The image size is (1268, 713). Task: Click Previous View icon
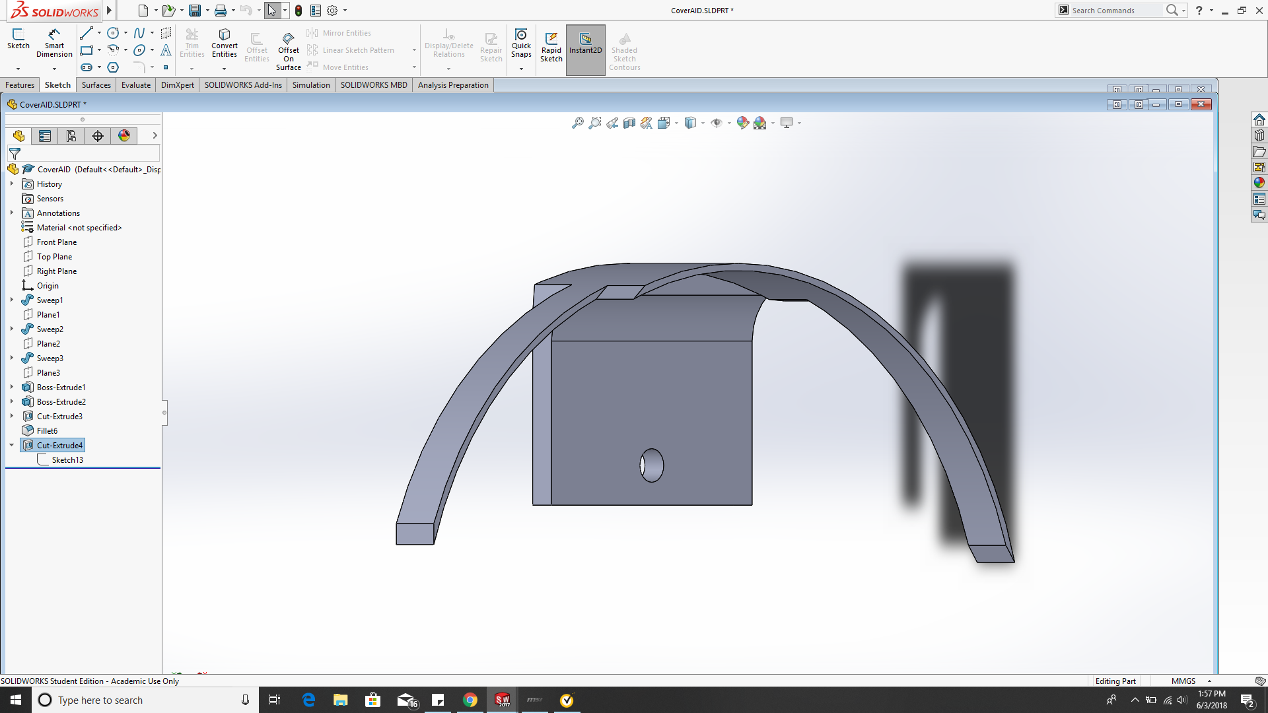(612, 123)
